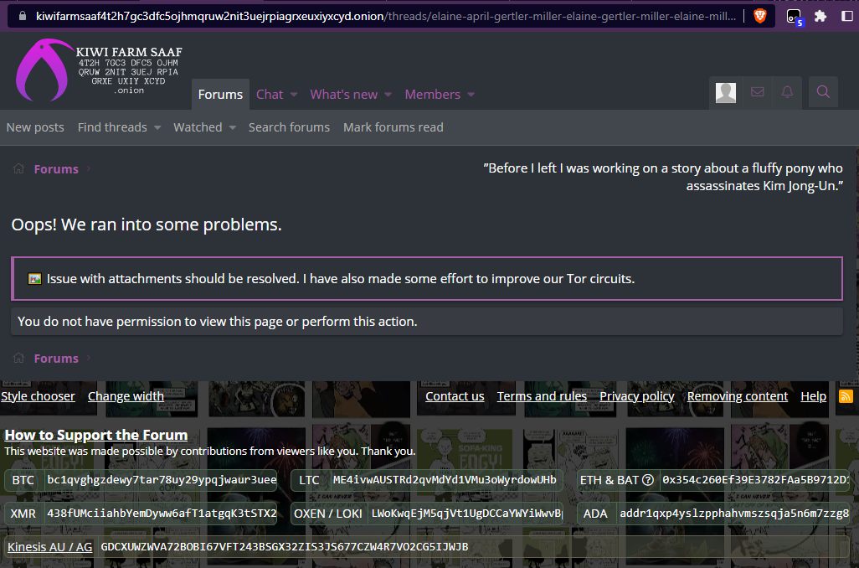Toggle the browser sidebar panel icon
The height and width of the screenshot is (568, 859).
[x=847, y=16]
